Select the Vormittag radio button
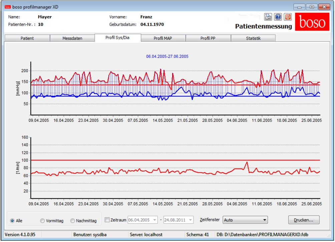This screenshot has width=335, height=242. [42, 221]
